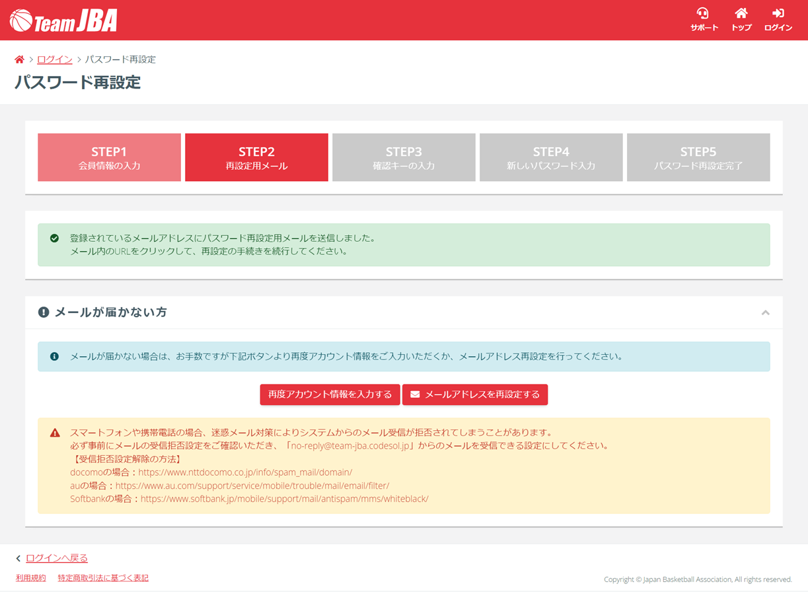Click the red warning triangle icon
The height and width of the screenshot is (592, 808).
(55, 433)
